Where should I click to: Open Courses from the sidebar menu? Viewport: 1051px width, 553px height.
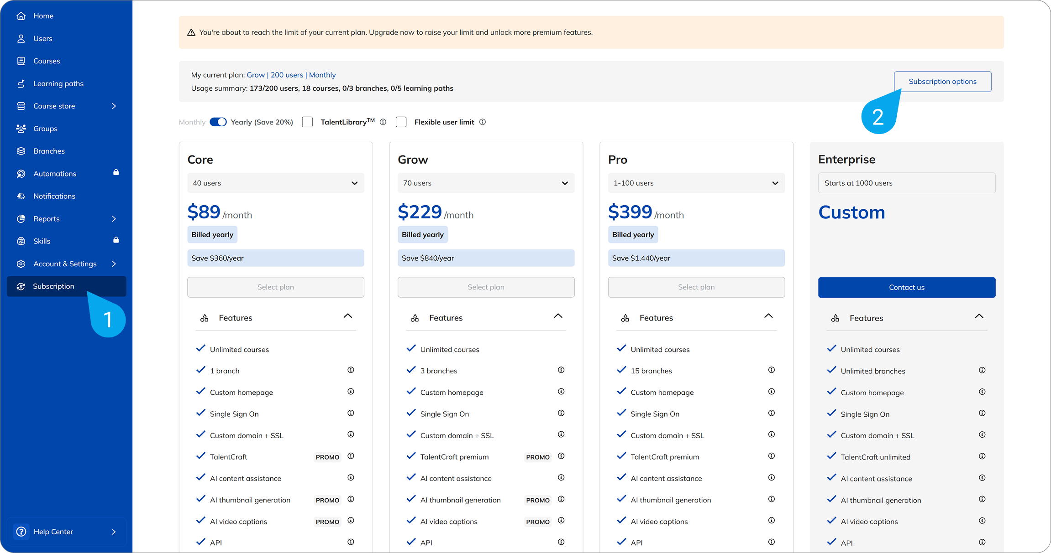[47, 61]
